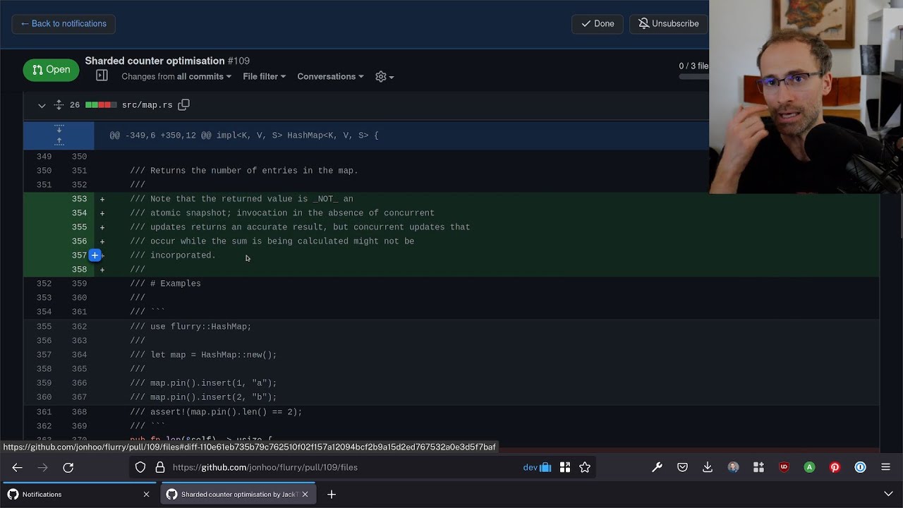Close the Sharded counter optimisation tab
Image resolution: width=903 pixels, height=508 pixels.
(305, 495)
